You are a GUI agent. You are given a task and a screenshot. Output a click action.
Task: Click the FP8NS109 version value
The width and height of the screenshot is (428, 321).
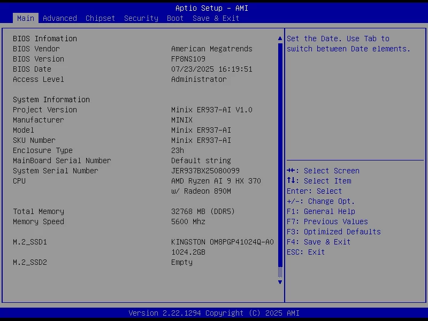(x=188, y=59)
